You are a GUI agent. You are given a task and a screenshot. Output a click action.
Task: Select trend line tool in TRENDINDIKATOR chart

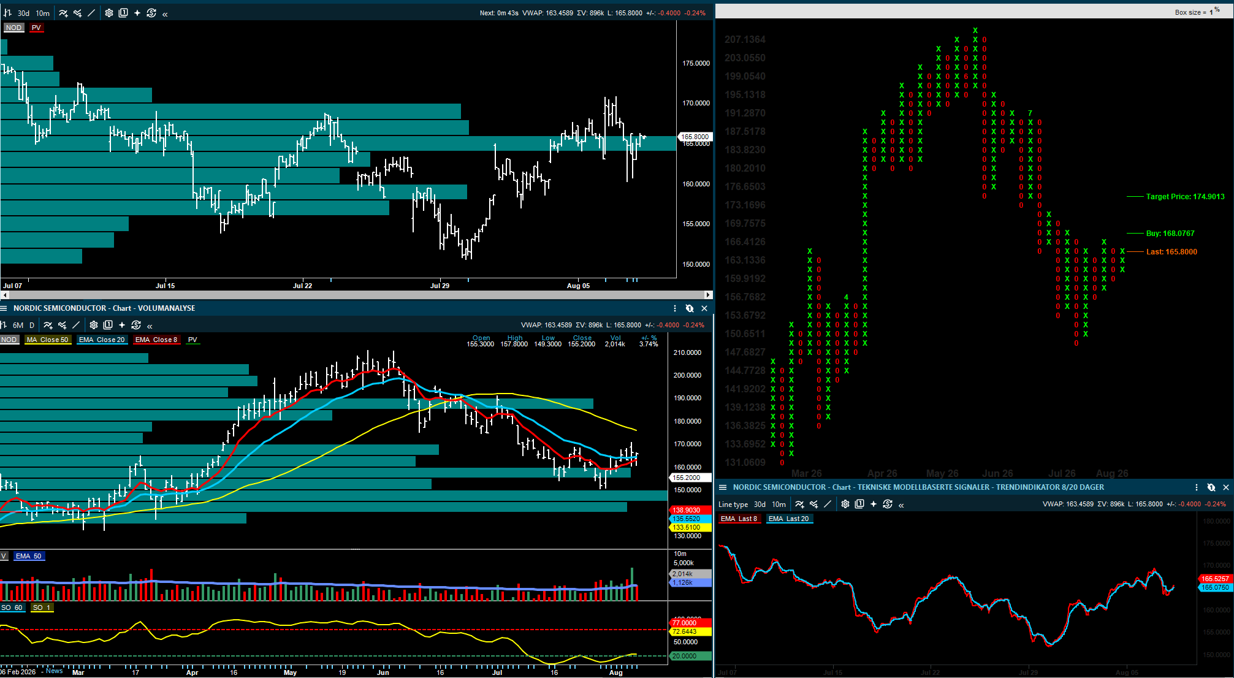pyautogui.click(x=828, y=505)
